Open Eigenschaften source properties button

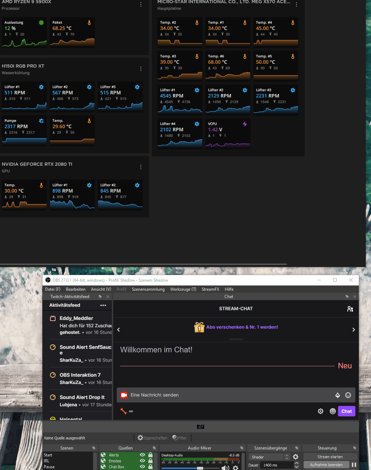click(x=152, y=438)
